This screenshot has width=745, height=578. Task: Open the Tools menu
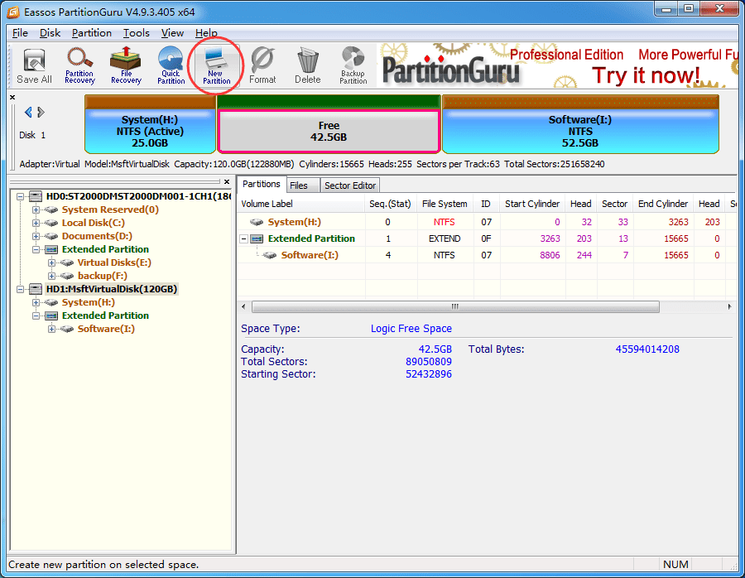coord(137,33)
